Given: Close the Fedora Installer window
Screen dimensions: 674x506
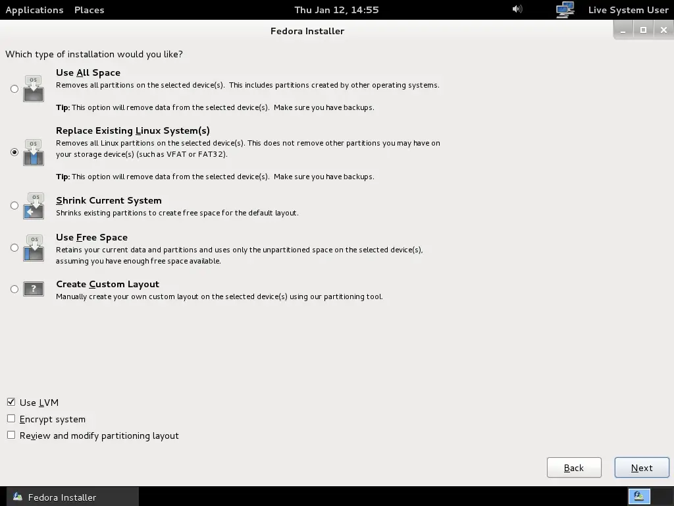Looking at the screenshot, I should pos(663,30).
